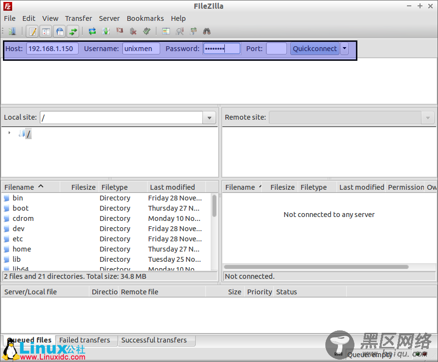Select root folder in local tree
The width and height of the screenshot is (438, 362).
point(29,134)
